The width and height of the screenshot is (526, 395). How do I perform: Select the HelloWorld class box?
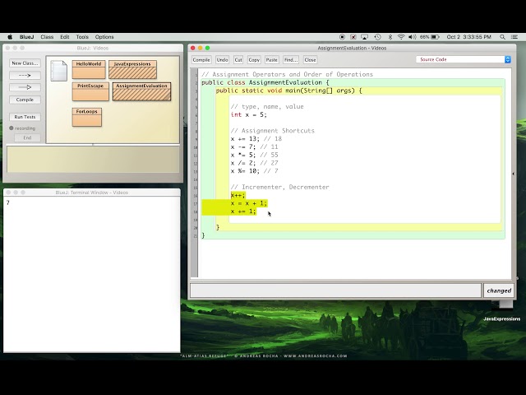tap(89, 69)
